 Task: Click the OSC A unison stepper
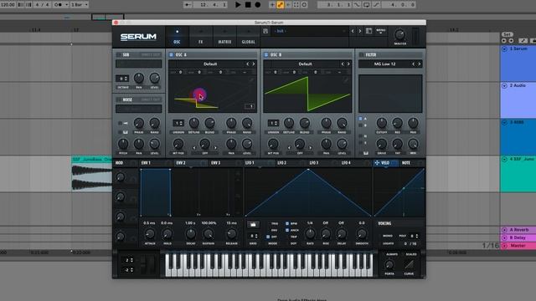(178, 123)
